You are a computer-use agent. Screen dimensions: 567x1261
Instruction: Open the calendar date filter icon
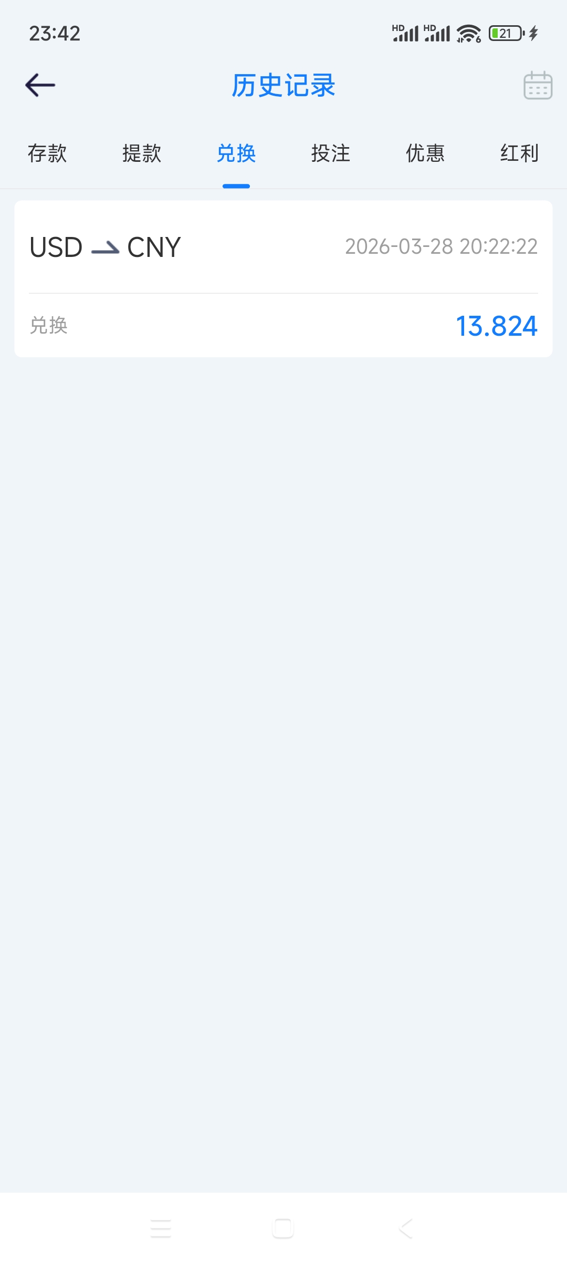click(538, 85)
